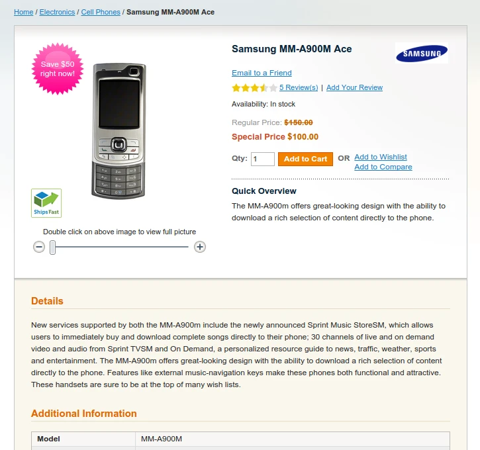This screenshot has height=450, width=480.
Task: Click the Ships Fast badge icon
Action: (46, 203)
